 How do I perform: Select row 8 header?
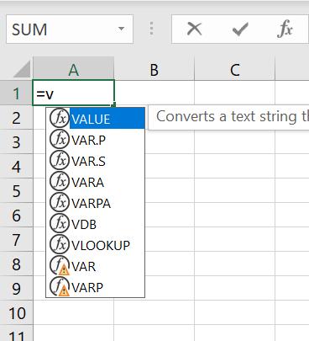[x=16, y=264]
